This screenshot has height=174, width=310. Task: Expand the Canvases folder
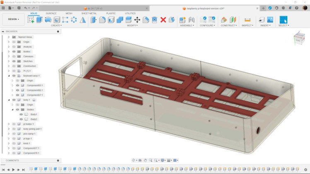[x=9, y=56]
